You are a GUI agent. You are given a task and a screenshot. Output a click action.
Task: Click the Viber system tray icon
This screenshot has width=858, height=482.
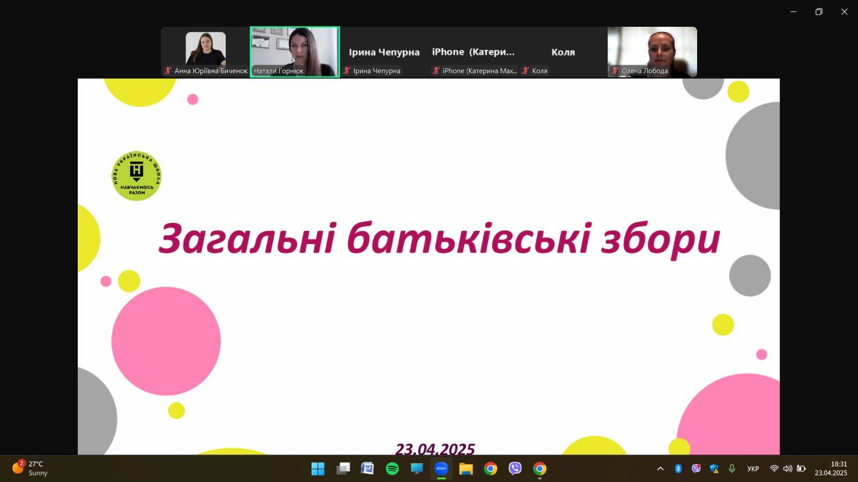[x=696, y=469]
